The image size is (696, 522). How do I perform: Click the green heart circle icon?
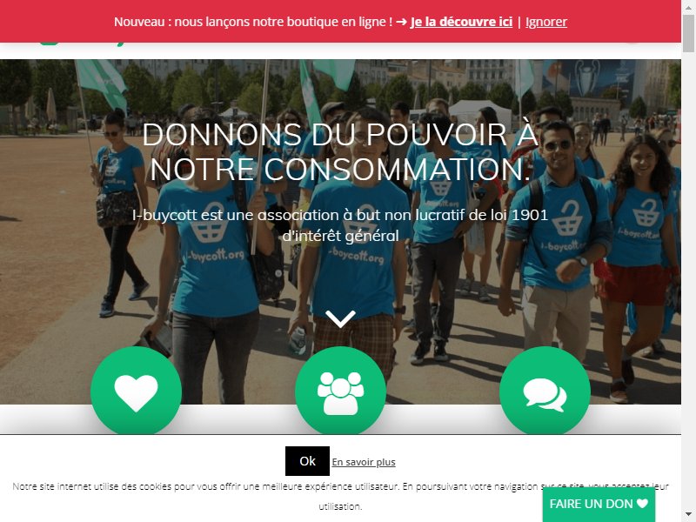click(136, 391)
